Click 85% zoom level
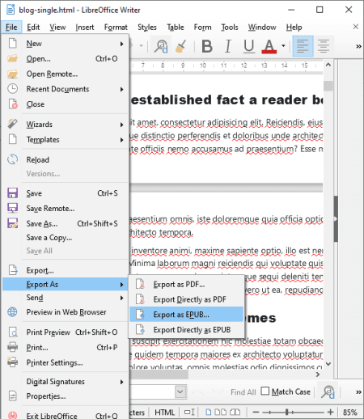The image size is (364, 419). (x=349, y=413)
